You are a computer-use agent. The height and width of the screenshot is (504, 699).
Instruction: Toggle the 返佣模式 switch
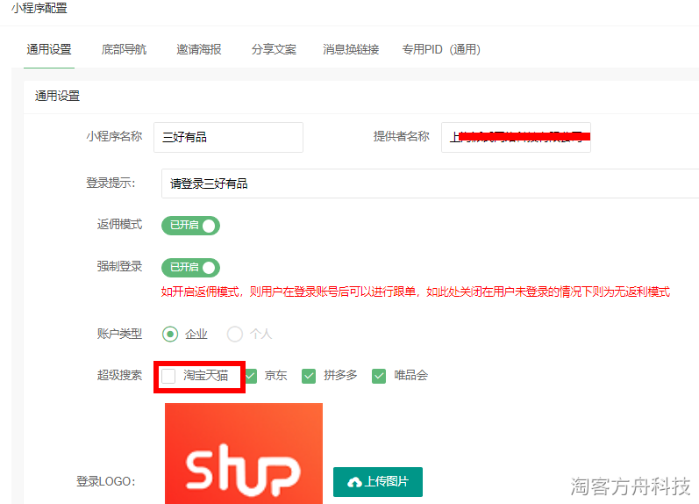(x=191, y=226)
